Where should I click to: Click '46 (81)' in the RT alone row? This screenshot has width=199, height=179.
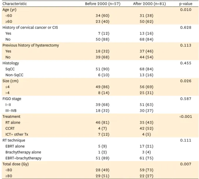pos(102,123)
